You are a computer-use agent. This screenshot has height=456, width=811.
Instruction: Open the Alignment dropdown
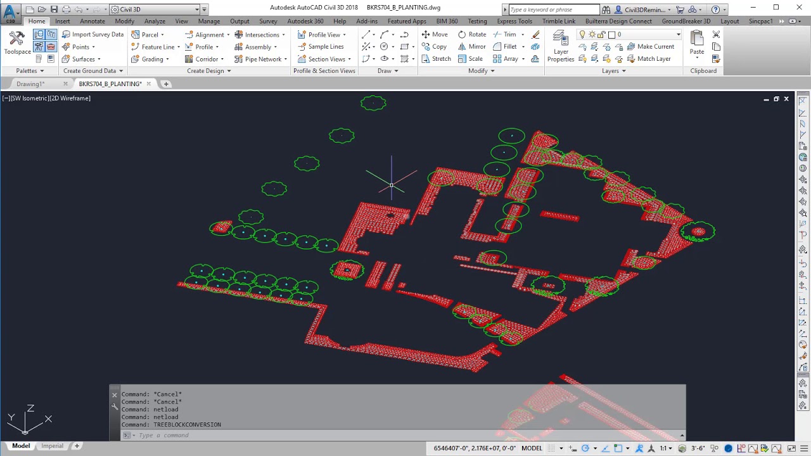[207, 34]
